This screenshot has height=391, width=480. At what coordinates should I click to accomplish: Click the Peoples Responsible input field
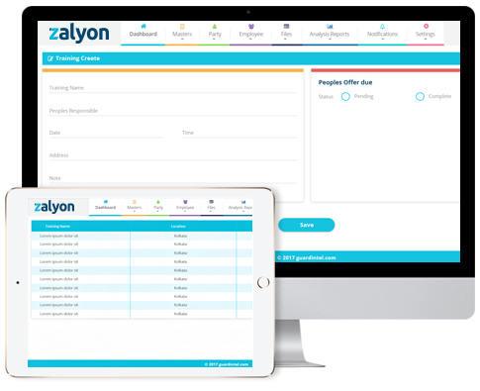(x=173, y=111)
